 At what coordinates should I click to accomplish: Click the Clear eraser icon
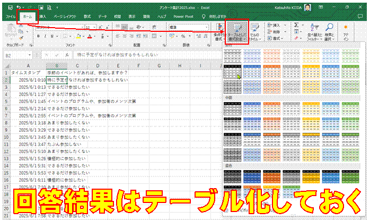(x=296, y=38)
